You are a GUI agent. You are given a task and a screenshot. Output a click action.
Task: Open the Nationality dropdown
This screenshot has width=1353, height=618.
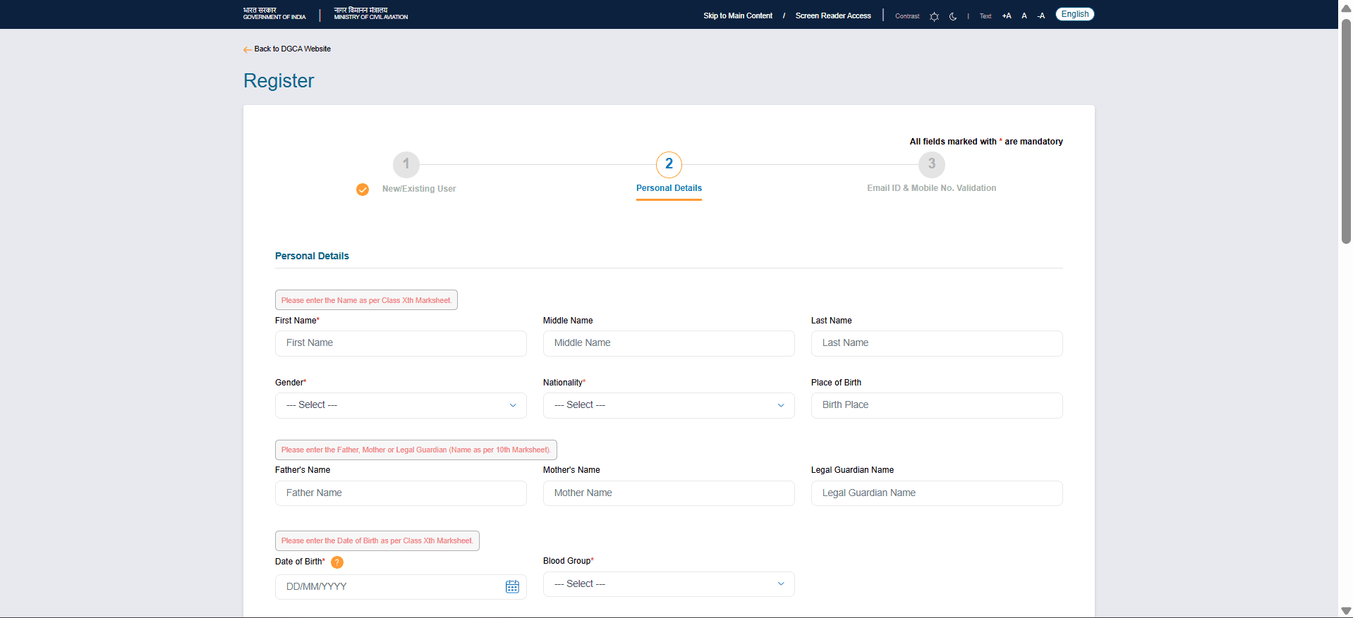click(x=669, y=405)
